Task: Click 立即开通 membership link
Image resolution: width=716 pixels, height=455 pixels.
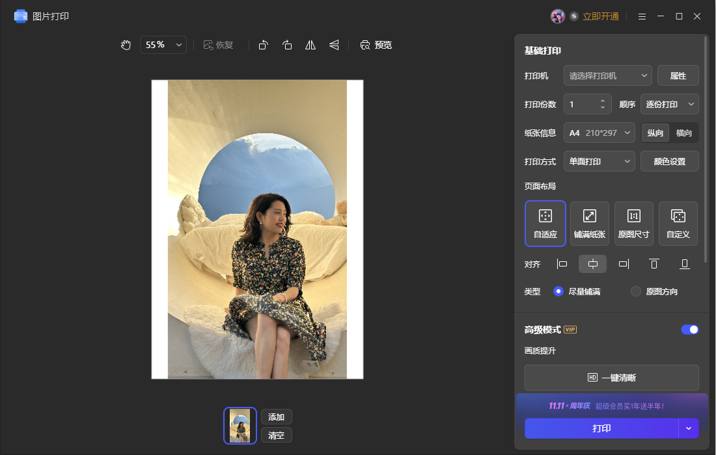Action: pyautogui.click(x=601, y=16)
